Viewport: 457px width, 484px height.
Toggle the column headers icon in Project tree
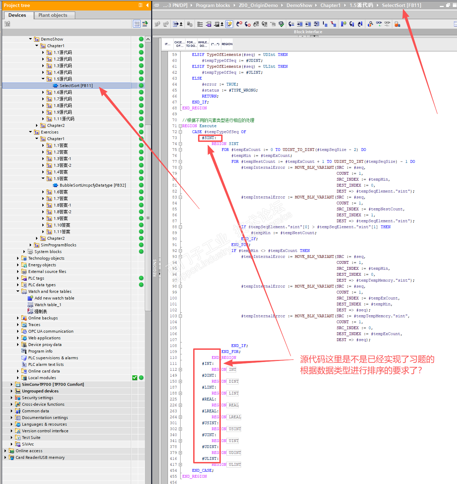click(x=137, y=24)
